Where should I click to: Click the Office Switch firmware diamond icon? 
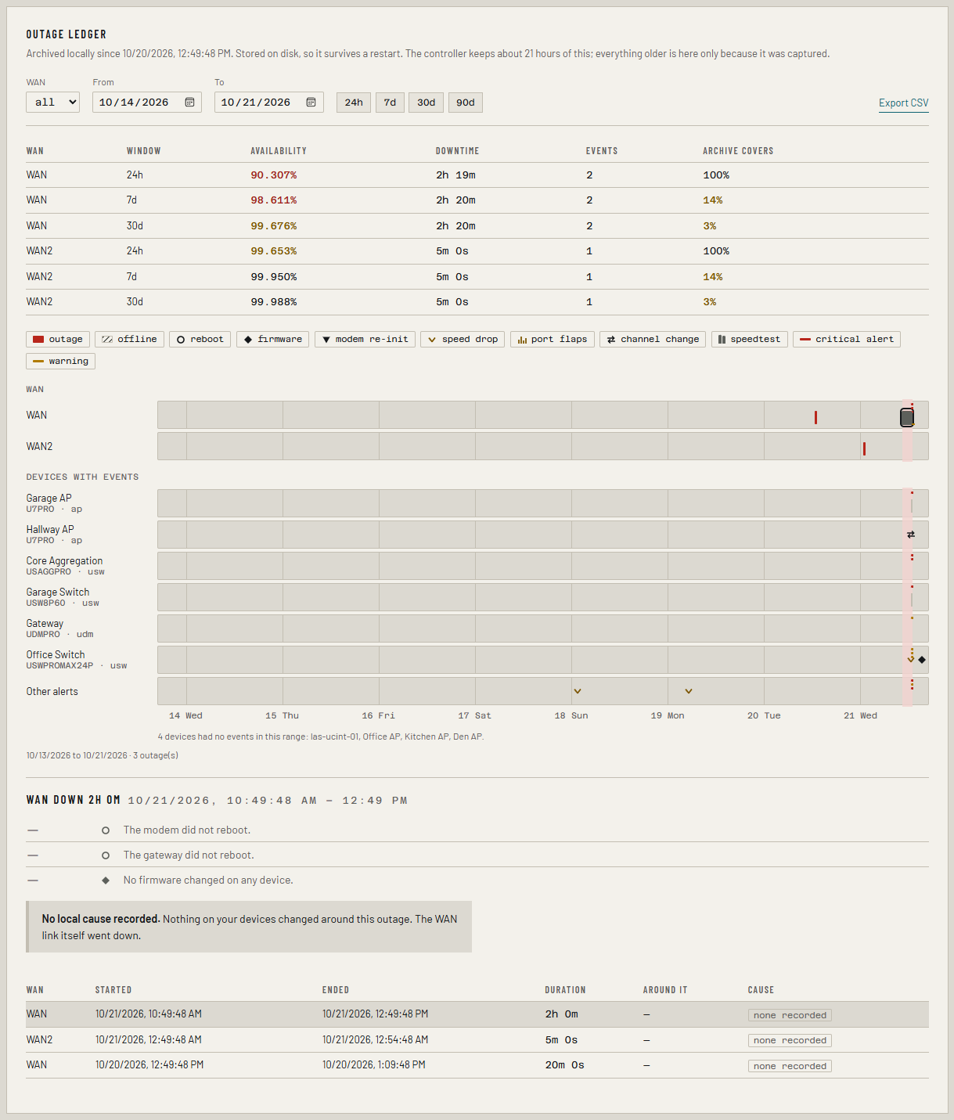[x=922, y=660]
